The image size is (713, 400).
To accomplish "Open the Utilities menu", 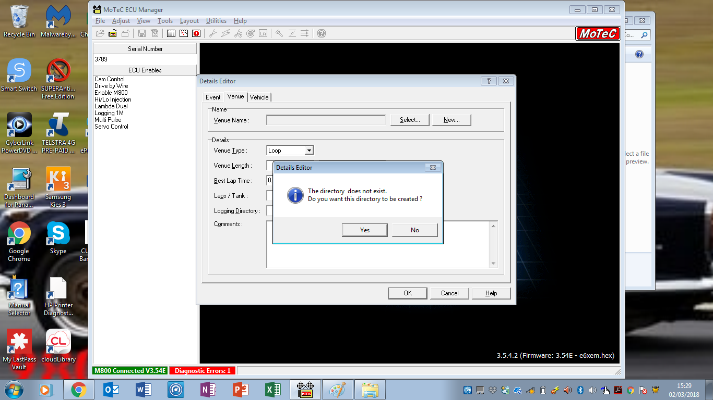I will 216,21.
